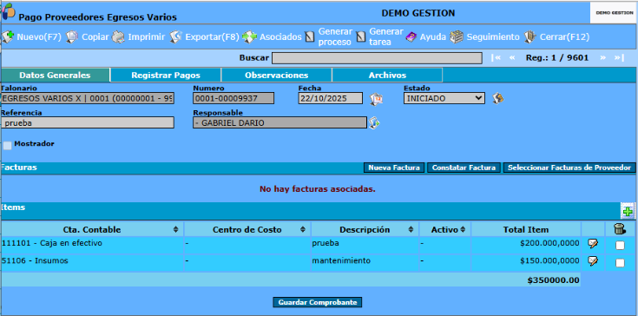Click the Fecha field 22/10/2025
Viewport: 638px width, 316px height.
point(331,98)
